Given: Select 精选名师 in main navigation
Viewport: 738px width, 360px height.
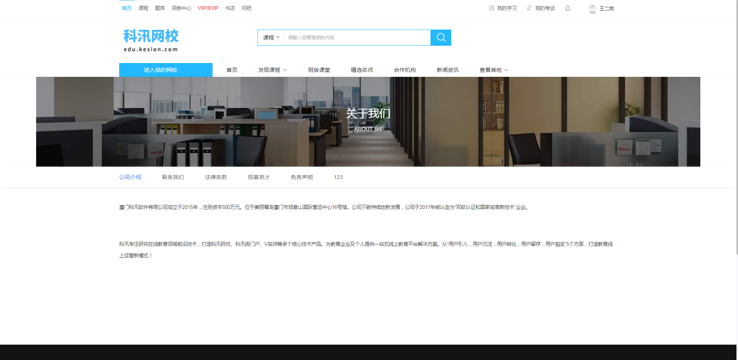Looking at the screenshot, I should pos(362,70).
